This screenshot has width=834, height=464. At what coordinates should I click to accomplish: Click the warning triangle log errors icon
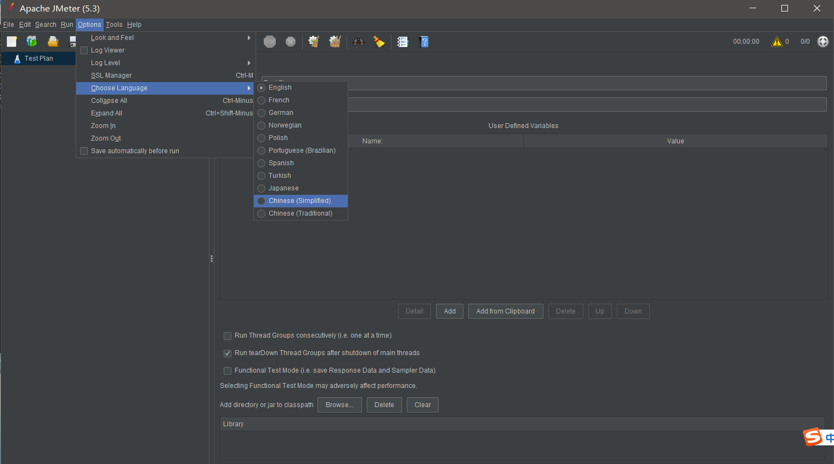[777, 42]
